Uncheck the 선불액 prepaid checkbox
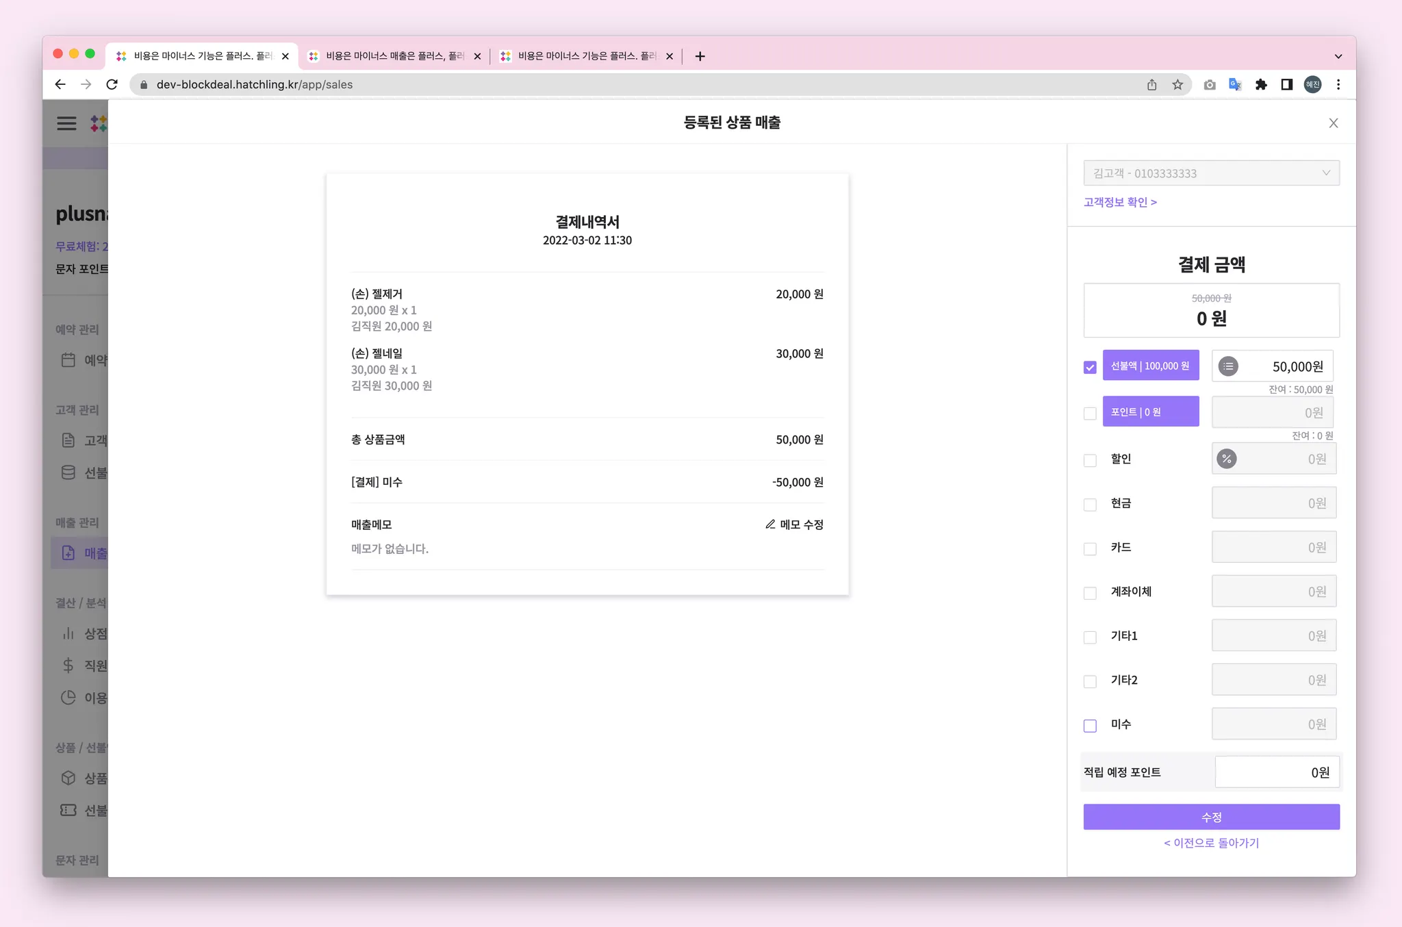 [1090, 368]
